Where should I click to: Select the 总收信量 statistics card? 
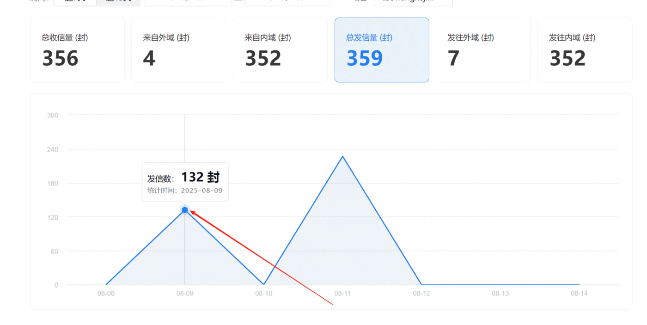[77, 50]
